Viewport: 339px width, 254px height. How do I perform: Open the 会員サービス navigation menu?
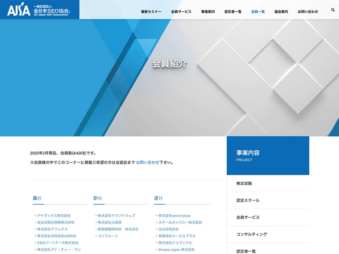181,12
